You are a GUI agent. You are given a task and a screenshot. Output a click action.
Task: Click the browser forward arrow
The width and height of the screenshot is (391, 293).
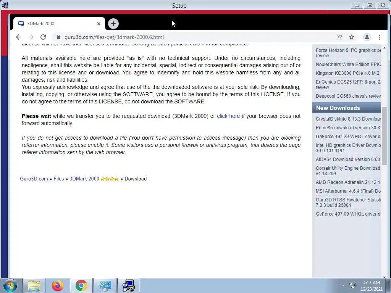coord(31,37)
